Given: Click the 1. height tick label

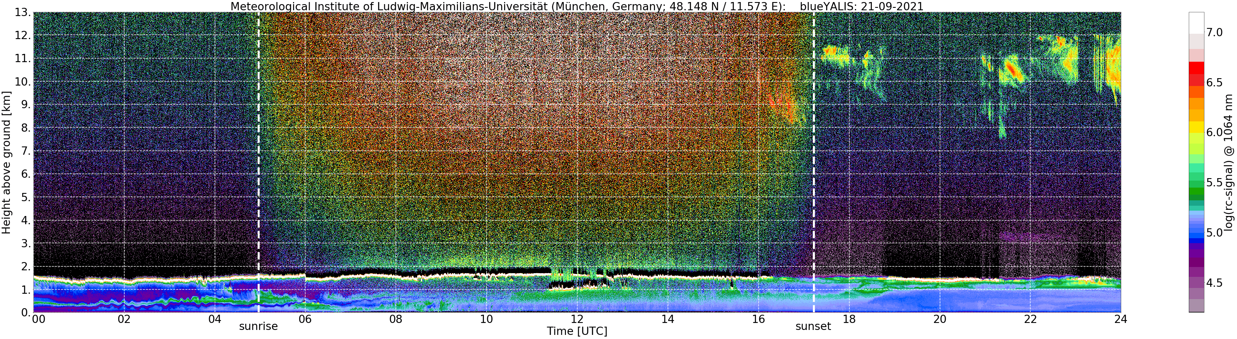Looking at the screenshot, I should click(x=26, y=290).
